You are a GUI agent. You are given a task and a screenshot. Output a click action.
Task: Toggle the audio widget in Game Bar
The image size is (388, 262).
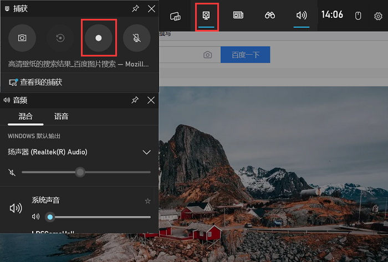point(302,16)
